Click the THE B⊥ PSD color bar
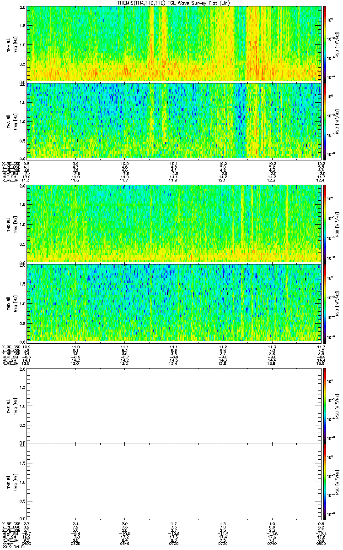The width and height of the screenshot is (343, 550). [x=325, y=406]
